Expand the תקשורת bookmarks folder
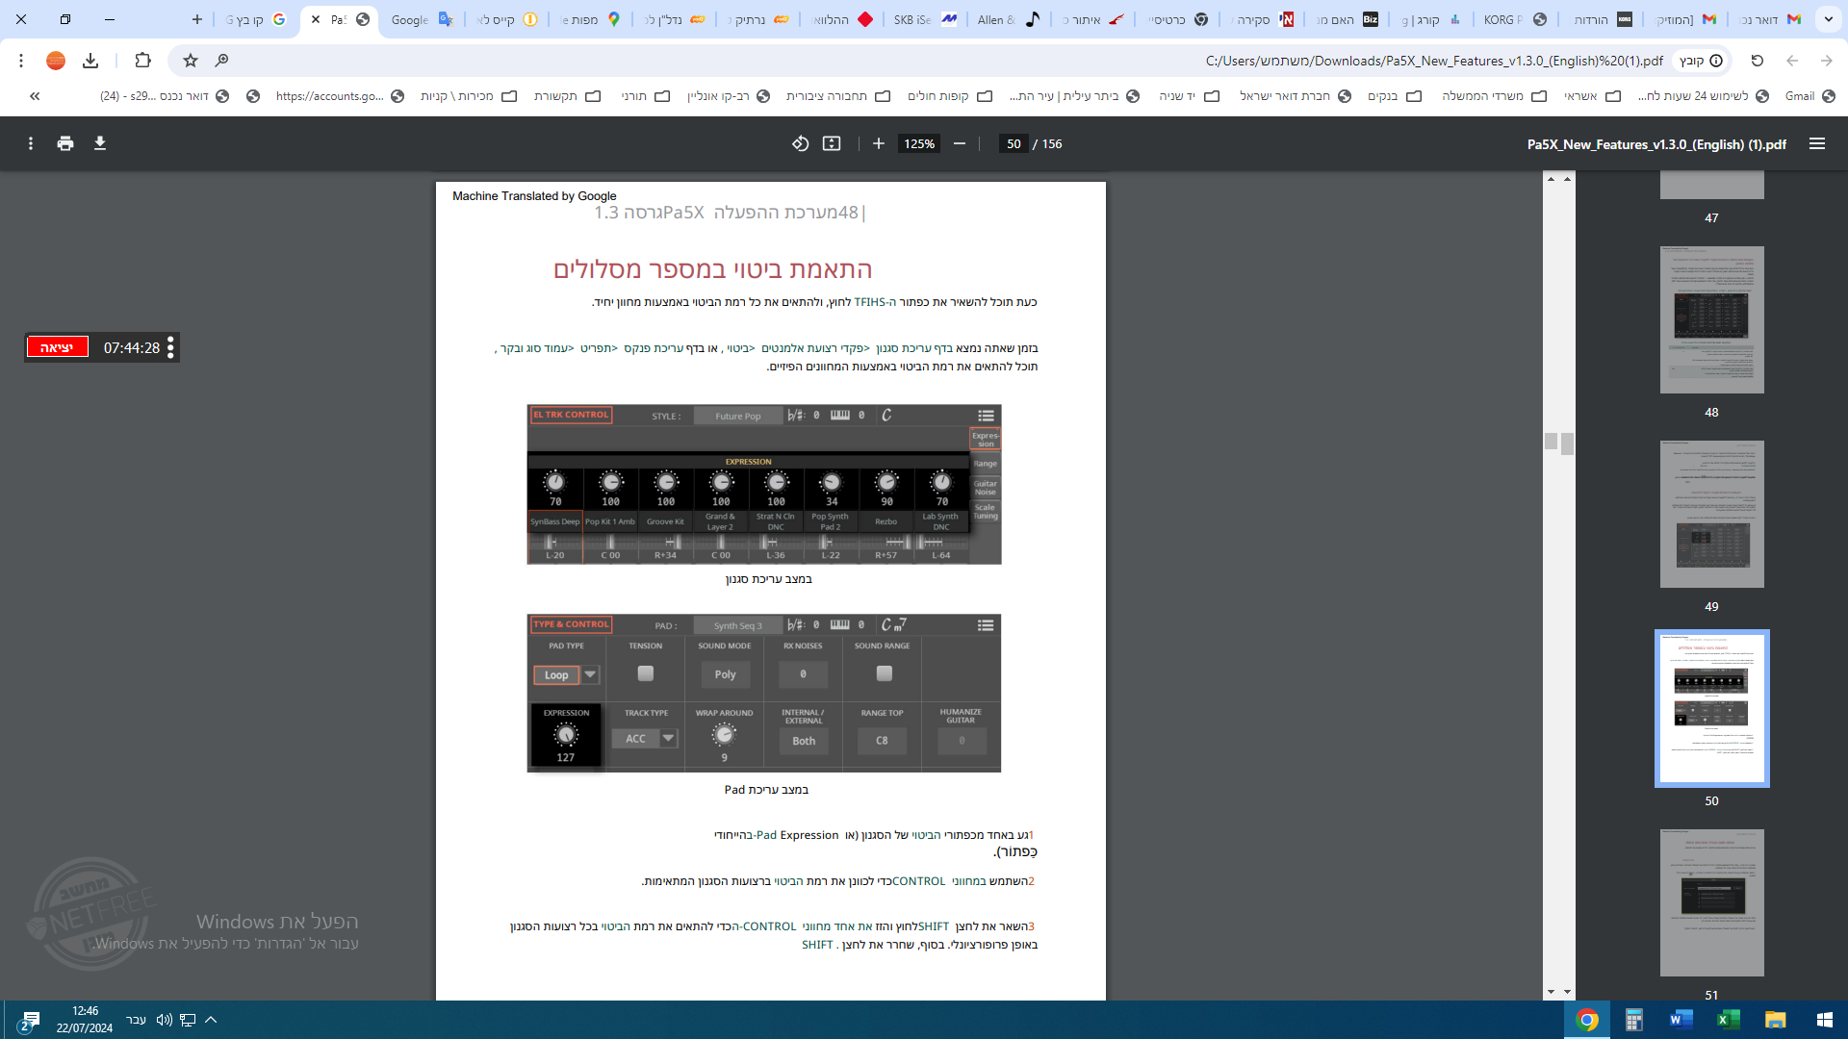The image size is (1848, 1039). point(567,96)
